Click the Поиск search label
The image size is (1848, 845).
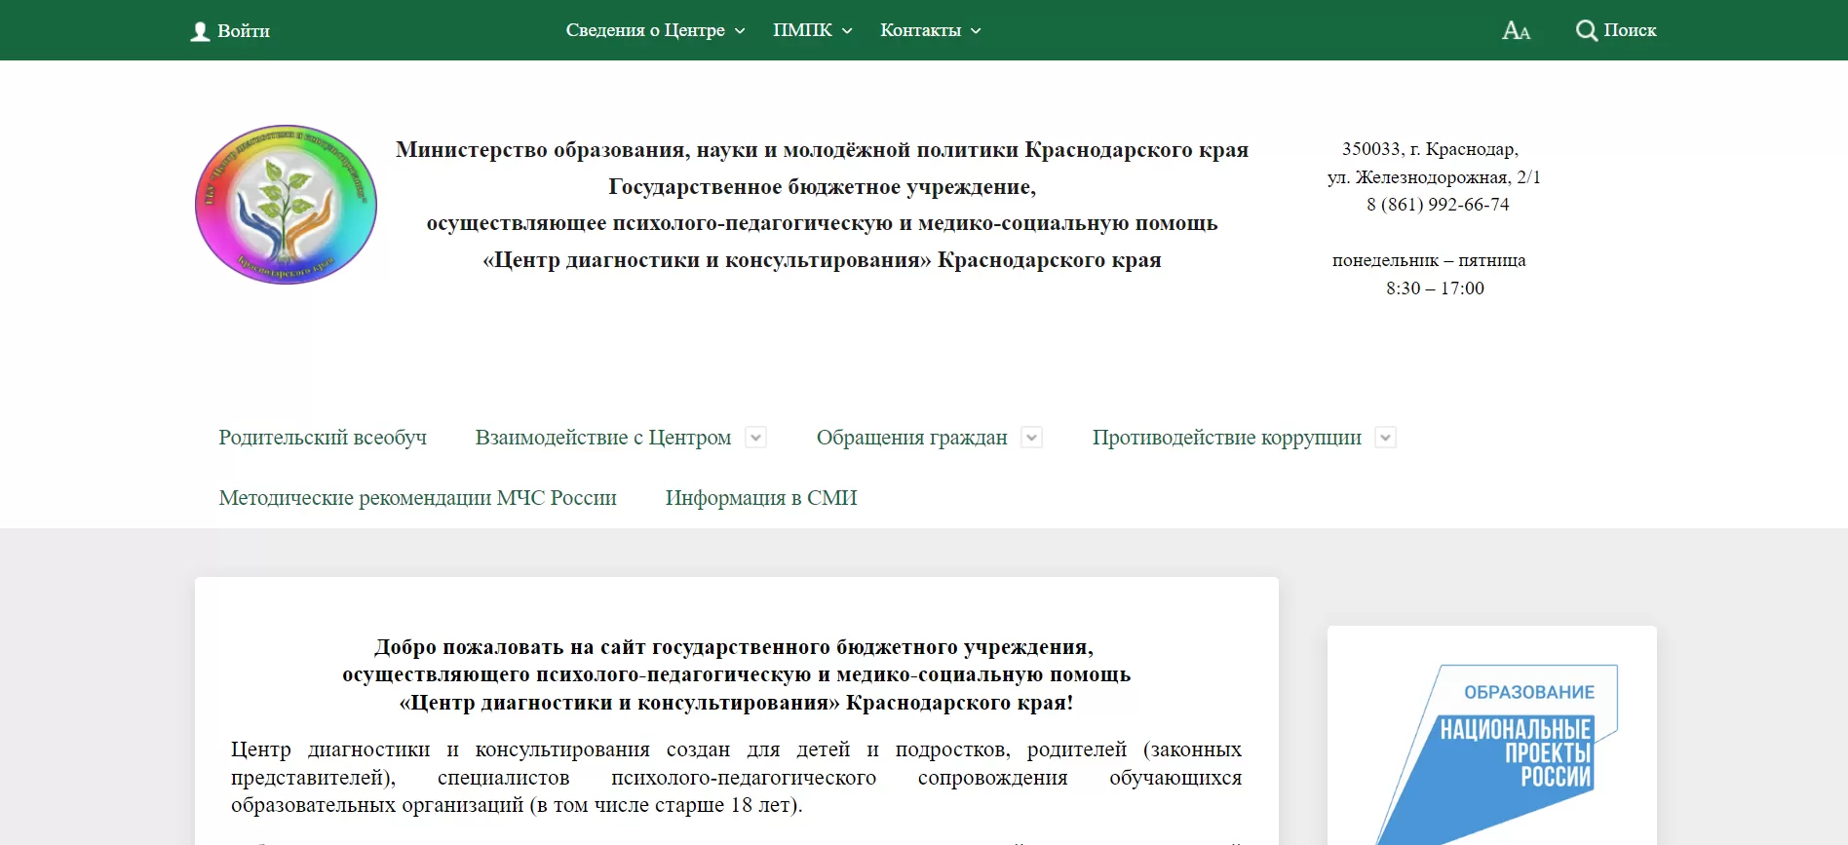[x=1630, y=30]
